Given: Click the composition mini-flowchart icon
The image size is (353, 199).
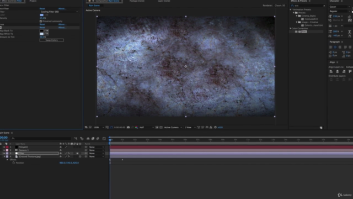Looking at the screenshot, I should pyautogui.click(x=76, y=139).
